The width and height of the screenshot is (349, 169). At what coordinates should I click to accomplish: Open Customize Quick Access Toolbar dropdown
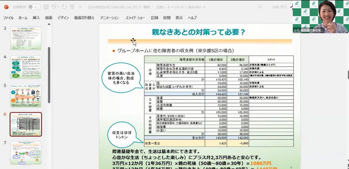point(80,7)
